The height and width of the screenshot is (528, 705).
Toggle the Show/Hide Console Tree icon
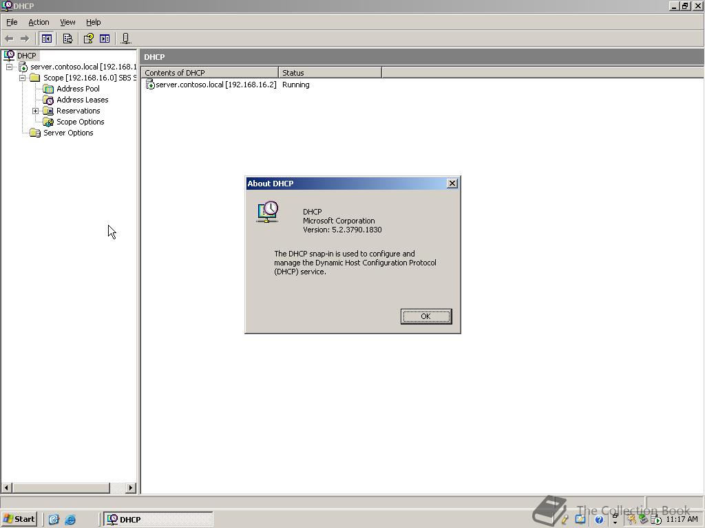tap(46, 38)
